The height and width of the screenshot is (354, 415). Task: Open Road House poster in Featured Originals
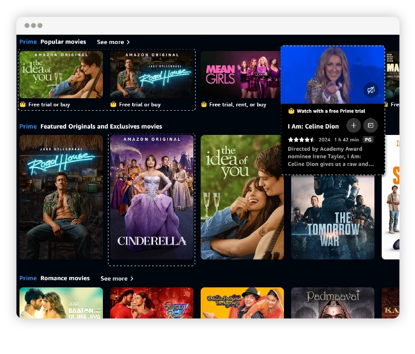click(x=61, y=197)
